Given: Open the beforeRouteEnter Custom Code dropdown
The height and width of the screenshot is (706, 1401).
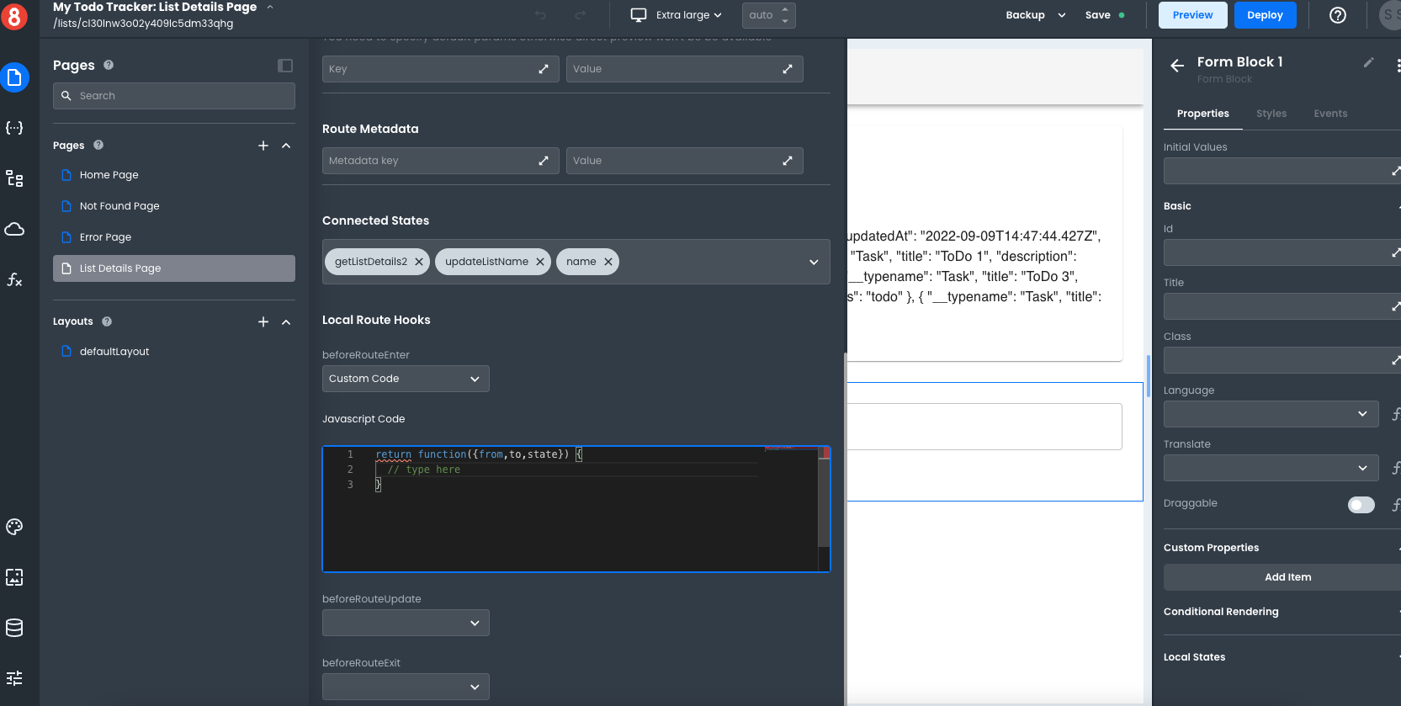Looking at the screenshot, I should point(406,379).
